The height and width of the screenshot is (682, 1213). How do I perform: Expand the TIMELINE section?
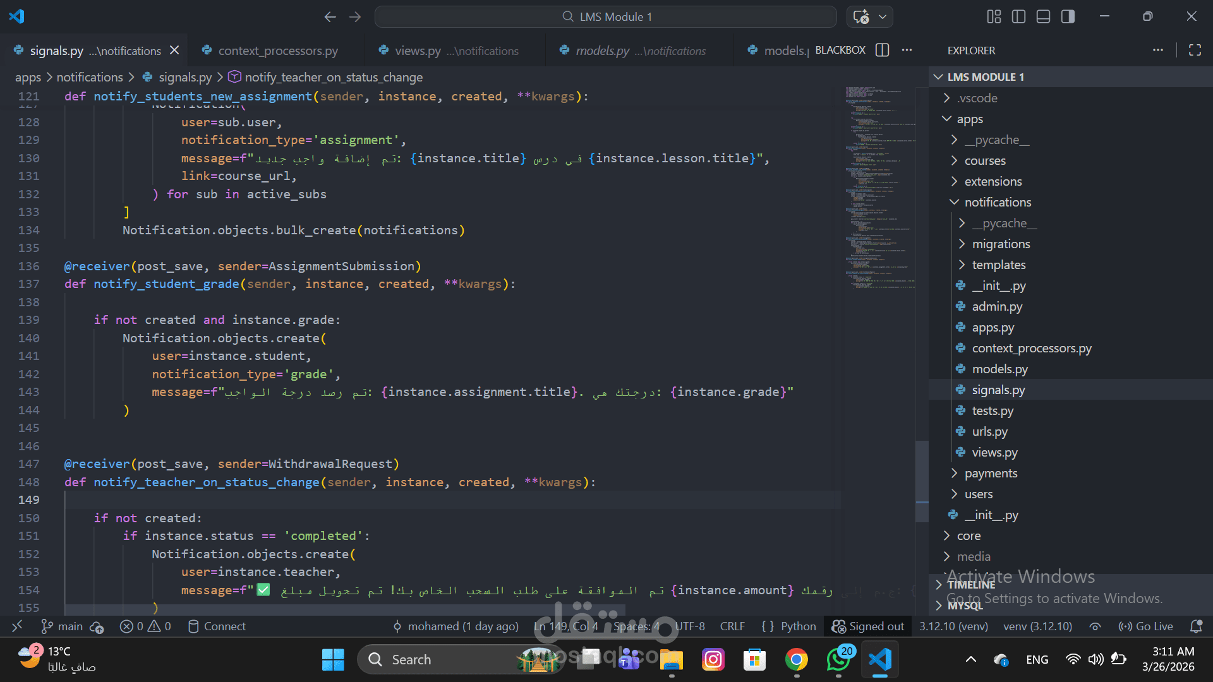coord(971,585)
